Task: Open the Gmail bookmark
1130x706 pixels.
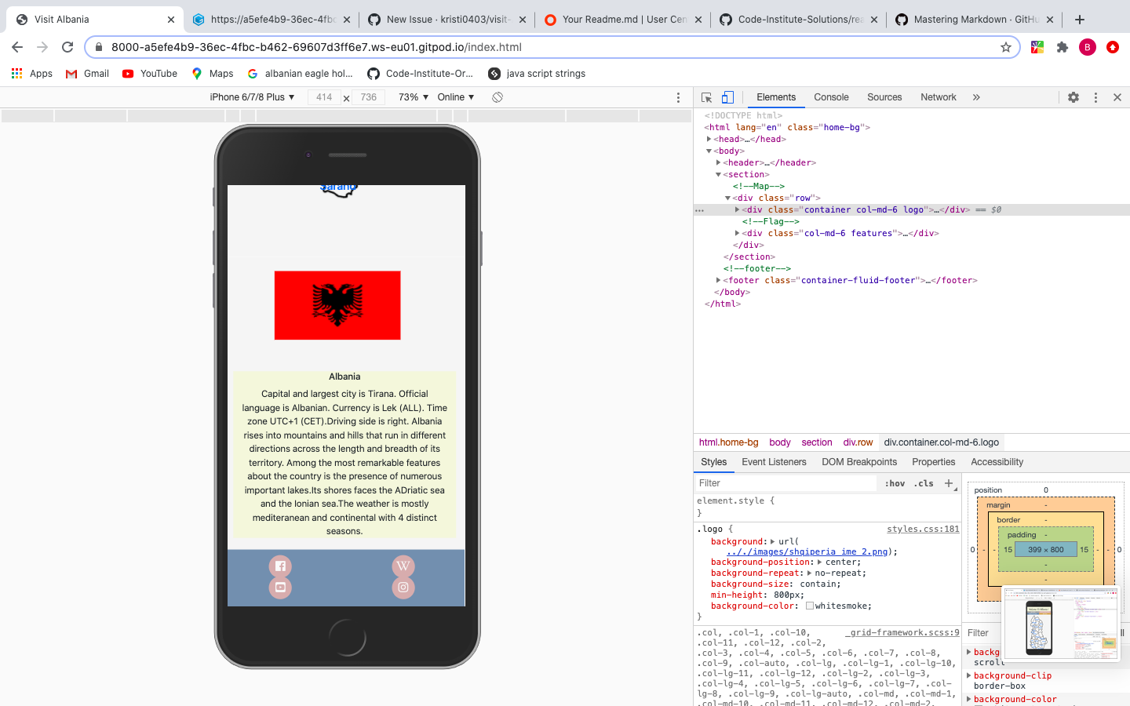Action: click(87, 74)
